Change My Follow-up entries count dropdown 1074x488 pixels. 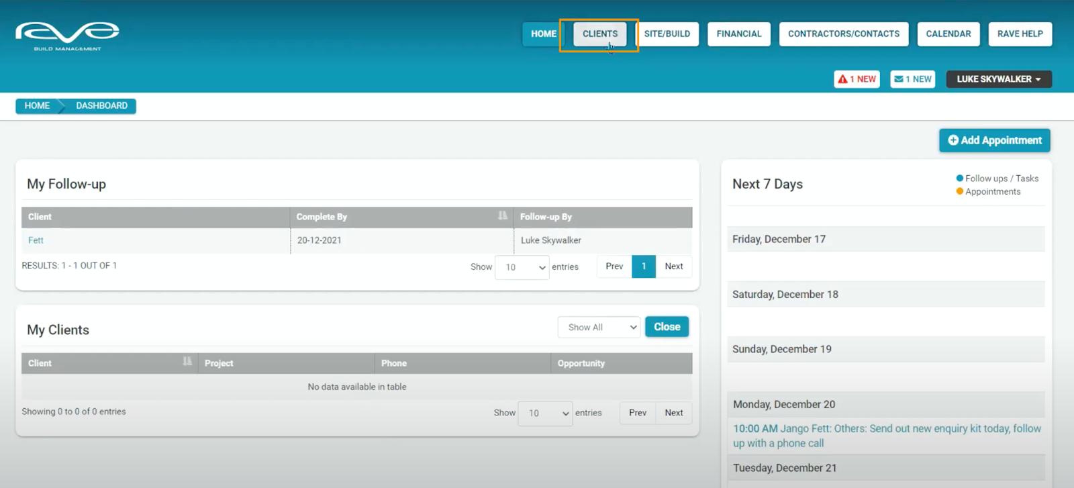tap(522, 267)
